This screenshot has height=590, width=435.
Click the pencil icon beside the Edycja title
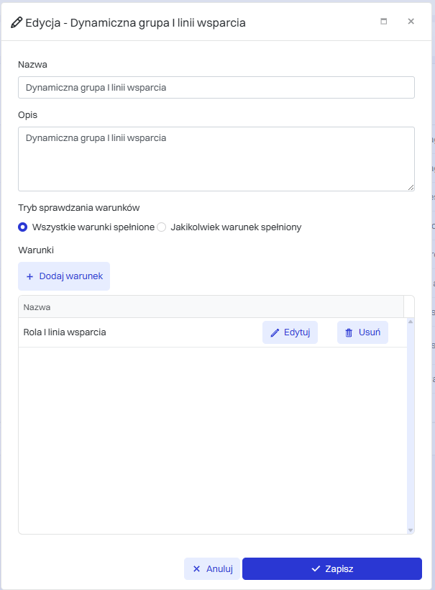tap(16, 22)
